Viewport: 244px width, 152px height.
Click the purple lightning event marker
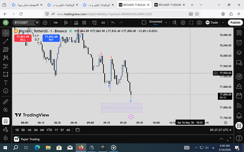[131, 117]
